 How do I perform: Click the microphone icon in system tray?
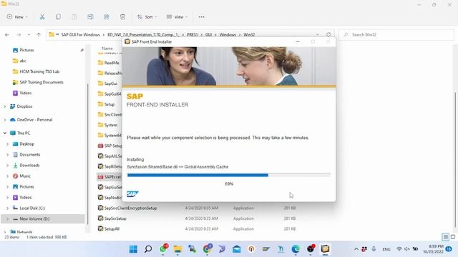click(x=374, y=249)
